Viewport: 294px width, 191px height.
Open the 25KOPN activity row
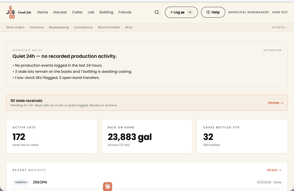(147, 182)
